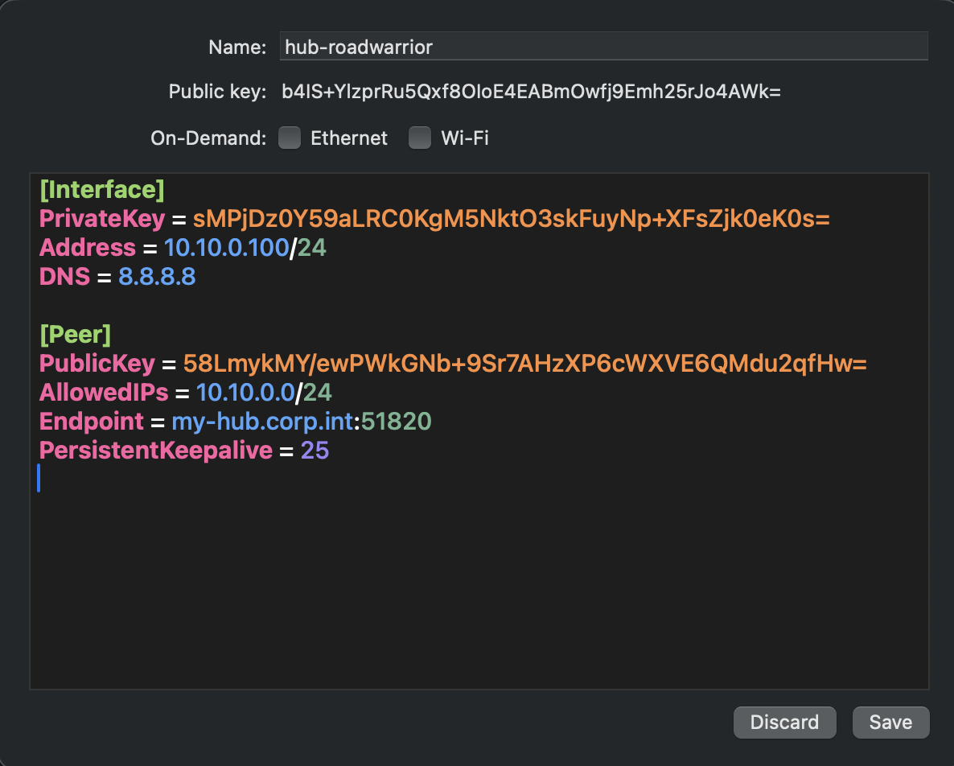Click the /24 mask after AllowedIPs
954x766 pixels.
(x=314, y=393)
